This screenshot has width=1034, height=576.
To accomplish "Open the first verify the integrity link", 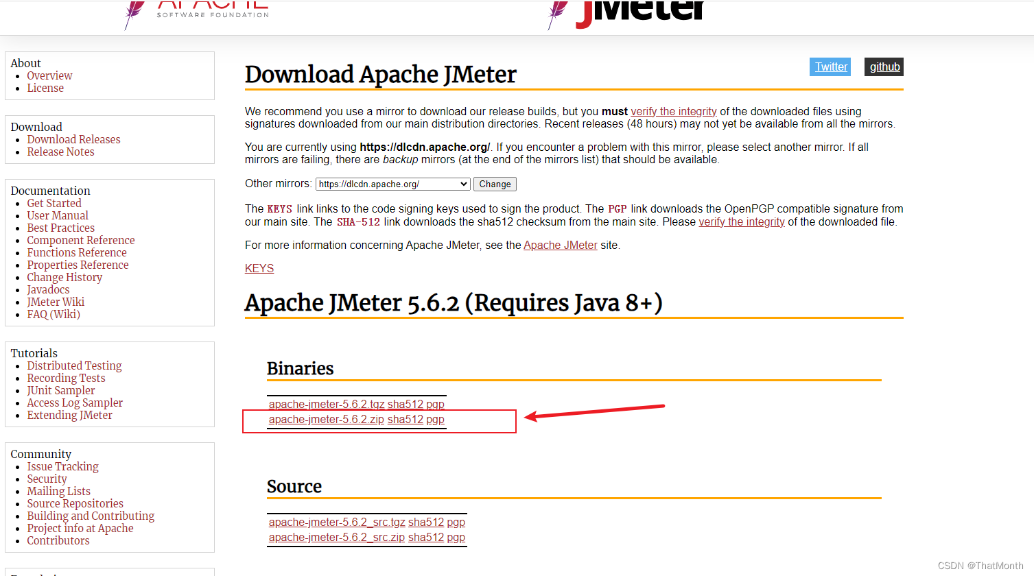I will point(674,111).
